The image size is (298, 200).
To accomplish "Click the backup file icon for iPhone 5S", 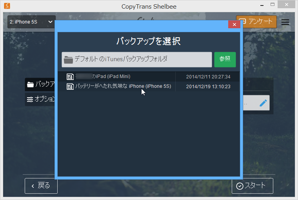I will (70, 87).
